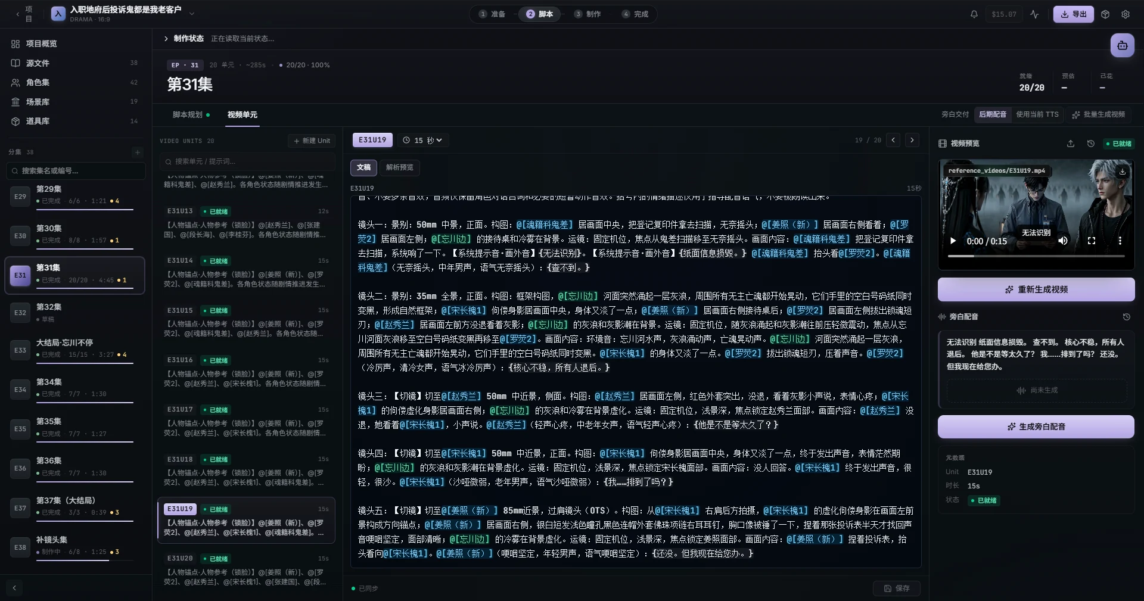The image size is (1144, 601).
Task: Click the video preview progress bar
Action: tap(1036, 256)
